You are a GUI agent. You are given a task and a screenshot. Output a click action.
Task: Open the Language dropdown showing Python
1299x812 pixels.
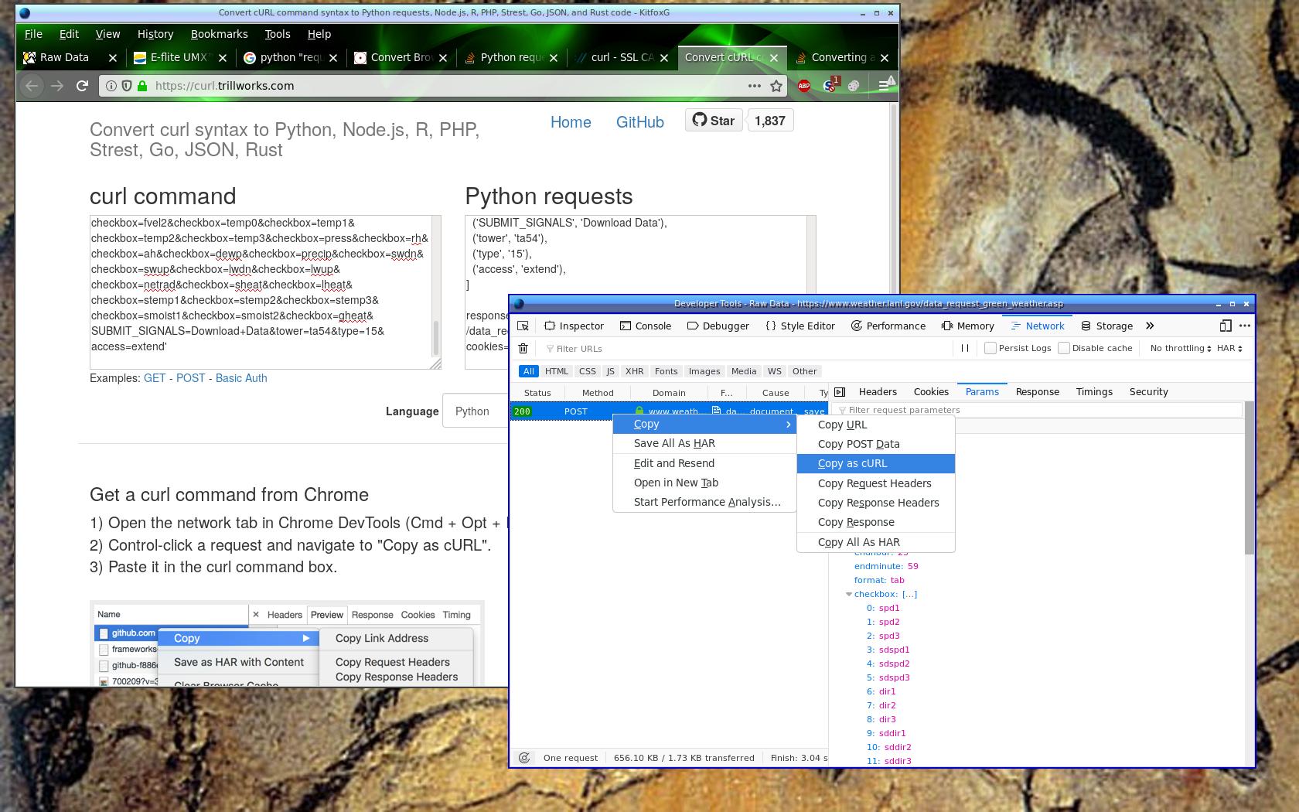[475, 411]
